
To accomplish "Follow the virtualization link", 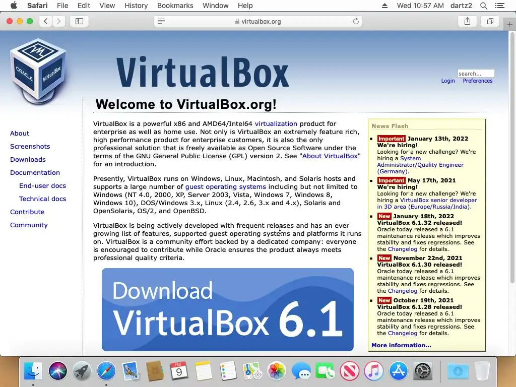I will tap(276, 124).
